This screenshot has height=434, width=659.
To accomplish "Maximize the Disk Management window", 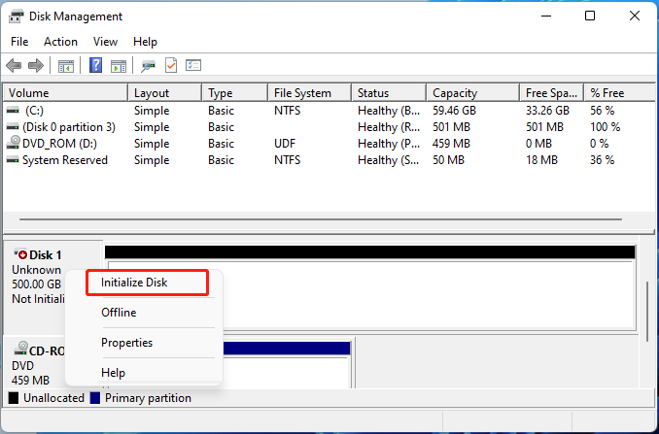I will pos(590,16).
